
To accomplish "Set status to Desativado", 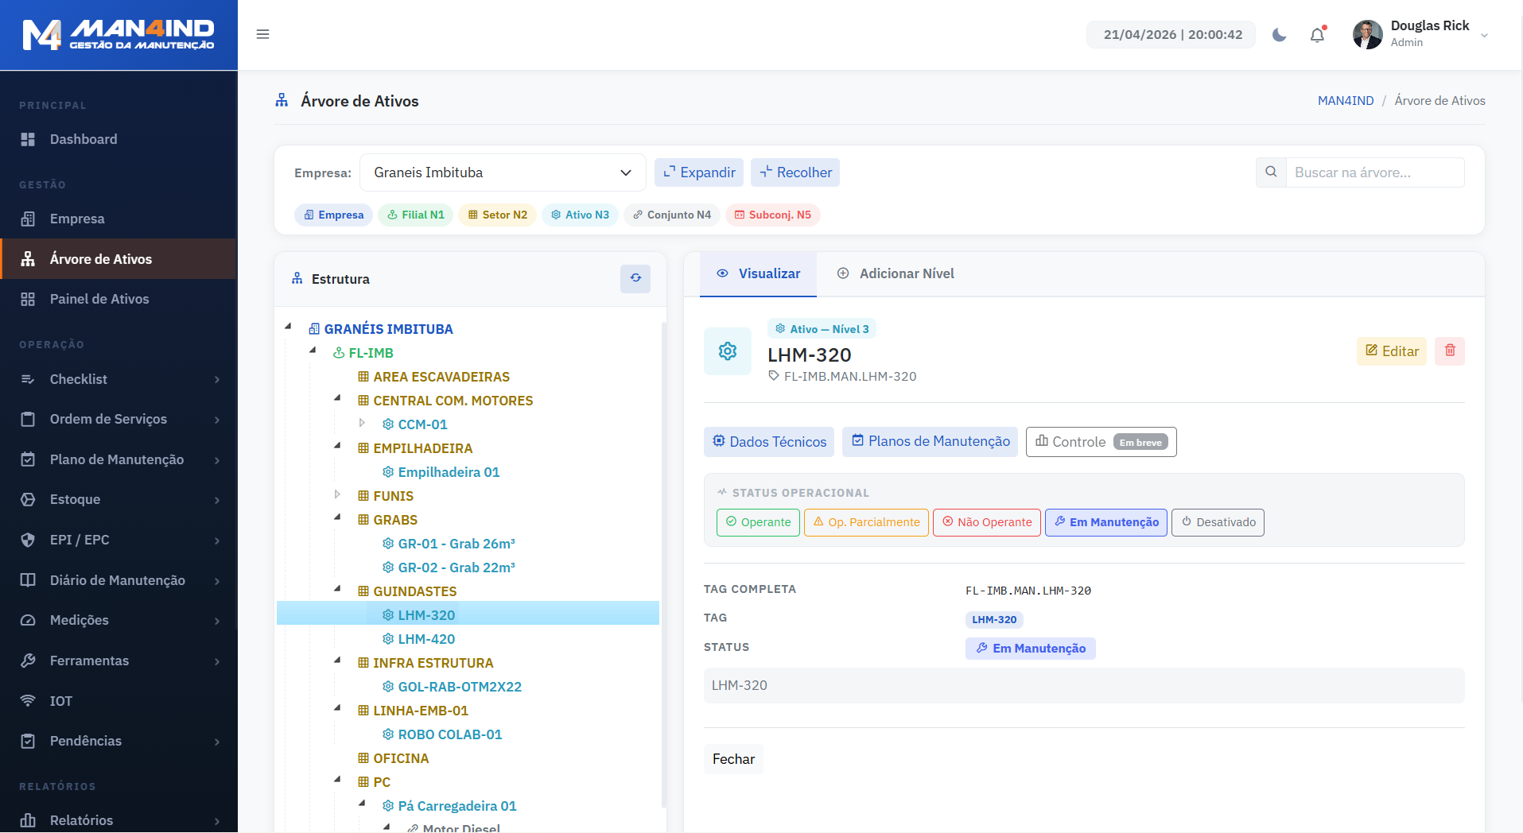I will click(x=1217, y=522).
